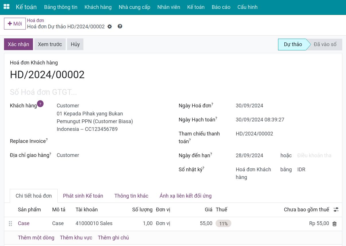This screenshot has width=346, height=246.
Task: Click Thêm khu vực to add a section
Action: pyautogui.click(x=76, y=238)
